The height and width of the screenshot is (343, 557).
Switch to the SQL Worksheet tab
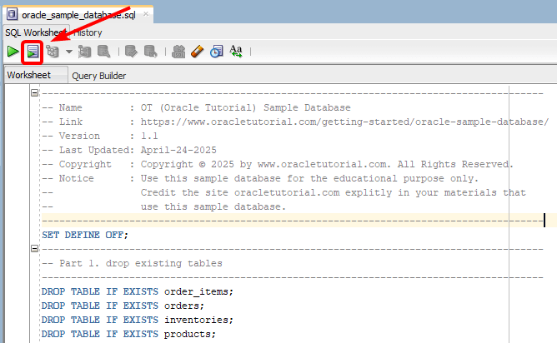tap(36, 32)
